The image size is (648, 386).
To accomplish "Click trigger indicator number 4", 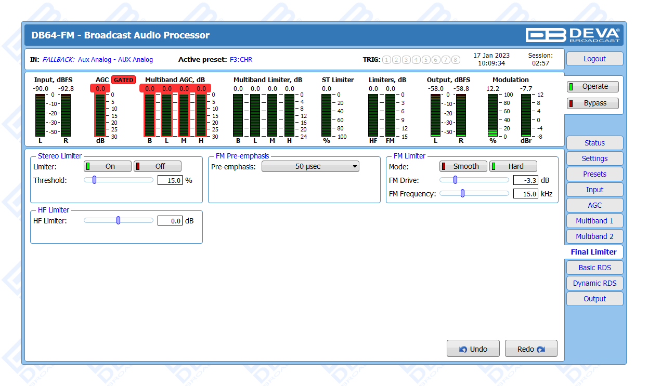I will (416, 60).
